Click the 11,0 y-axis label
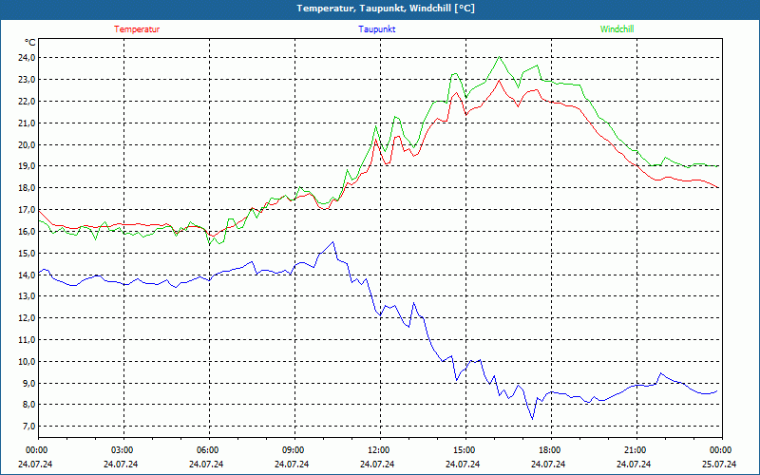 point(27,340)
